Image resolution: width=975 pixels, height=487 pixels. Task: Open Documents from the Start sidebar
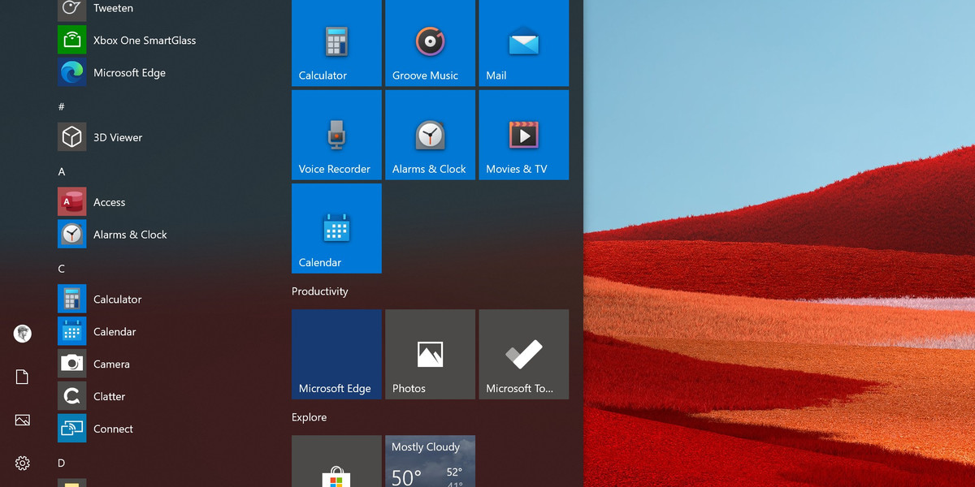23,377
